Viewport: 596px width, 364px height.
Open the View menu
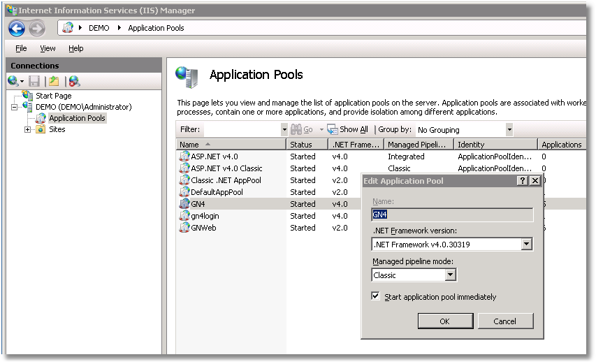[48, 48]
